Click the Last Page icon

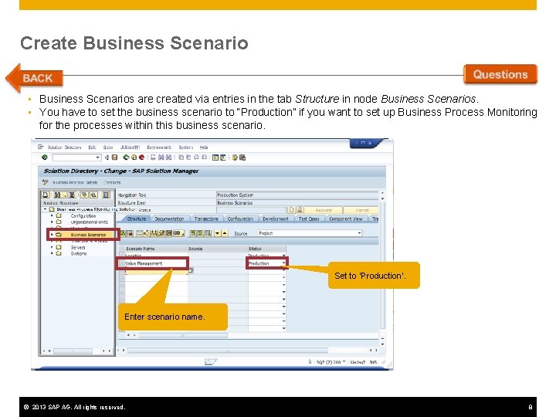tap(204, 158)
